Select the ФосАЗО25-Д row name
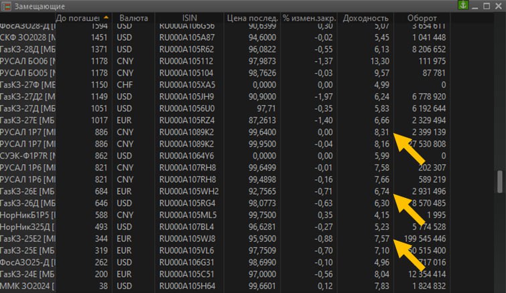This screenshot has height=293, width=506. pos(27,262)
